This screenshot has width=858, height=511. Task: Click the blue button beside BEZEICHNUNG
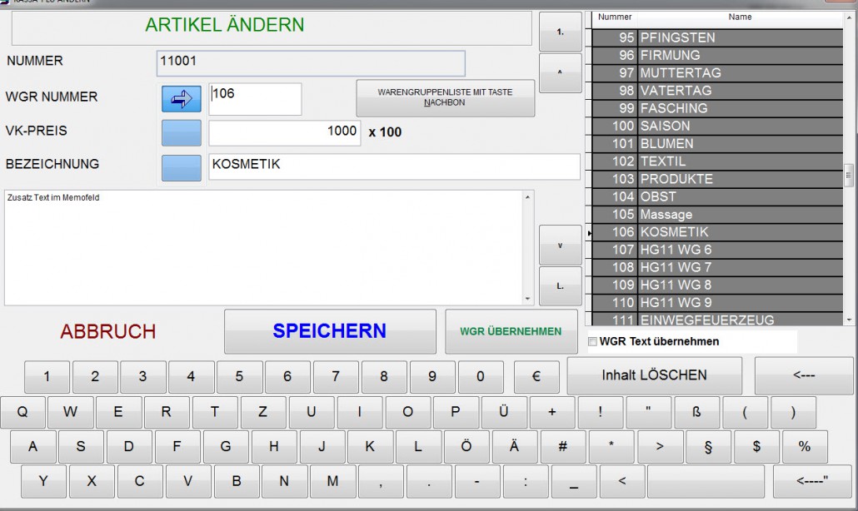tap(181, 167)
